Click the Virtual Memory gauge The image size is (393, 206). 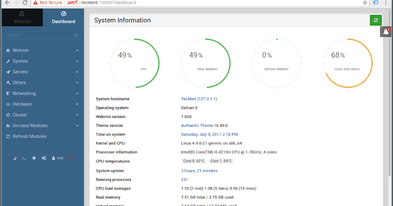point(277,63)
